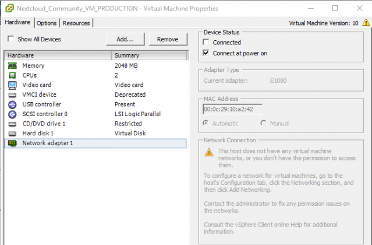Click the VM version warning triangle icon
Image resolution: width=372 pixels, height=245 pixels.
[x=366, y=23]
